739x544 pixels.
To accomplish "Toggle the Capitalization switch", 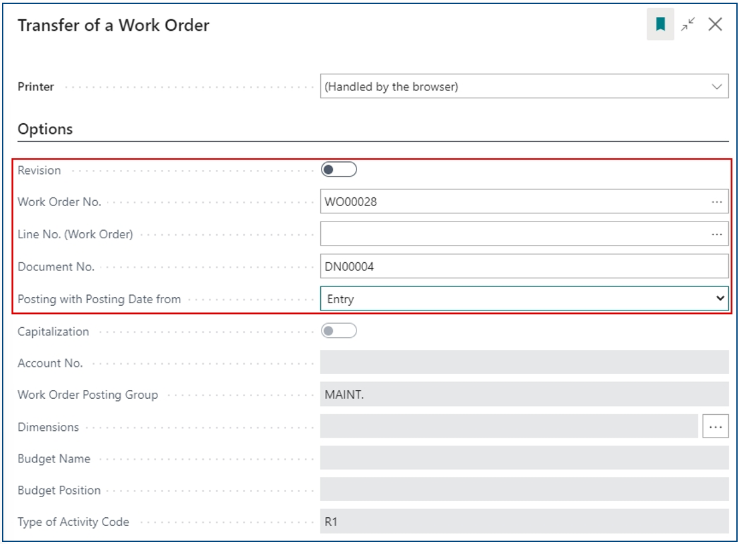I will point(338,331).
